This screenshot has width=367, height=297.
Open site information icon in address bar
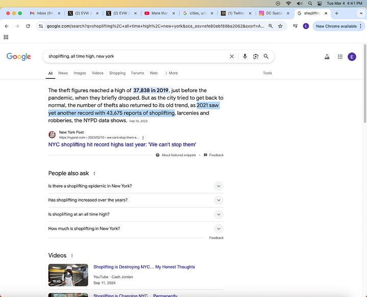pyautogui.click(x=41, y=26)
